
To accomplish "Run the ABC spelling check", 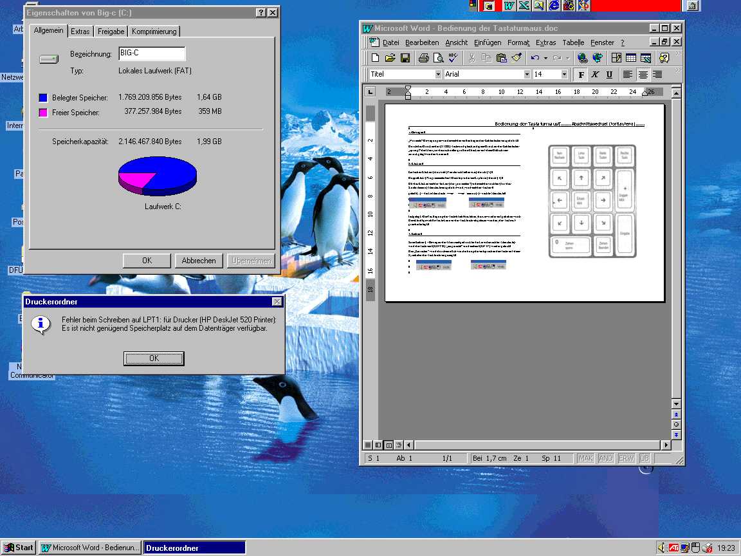I will click(453, 58).
